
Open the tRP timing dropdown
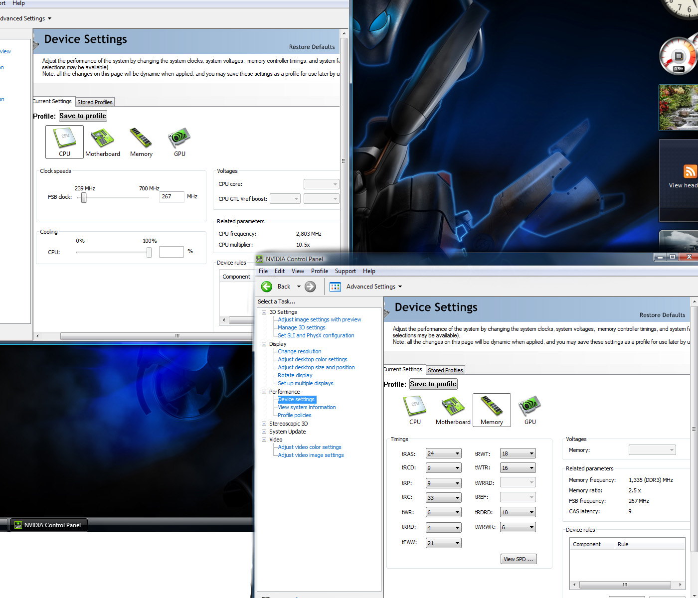coord(443,483)
